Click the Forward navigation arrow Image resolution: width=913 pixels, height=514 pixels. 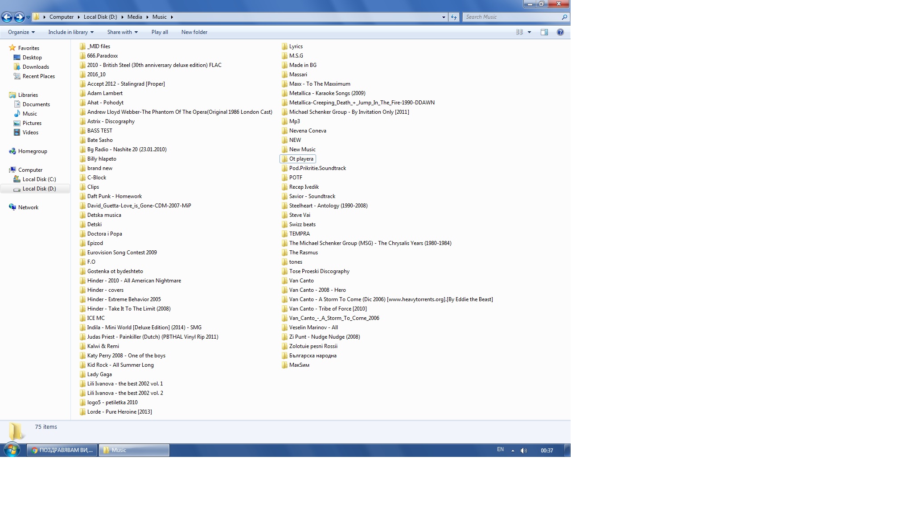point(19,17)
